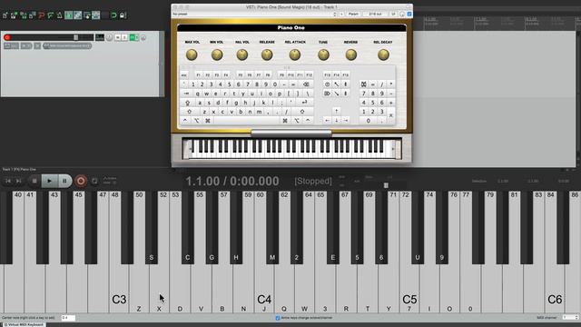The width and height of the screenshot is (581, 327).
Task: Click the silver lid handle below keyboard
Action: pos(290,134)
